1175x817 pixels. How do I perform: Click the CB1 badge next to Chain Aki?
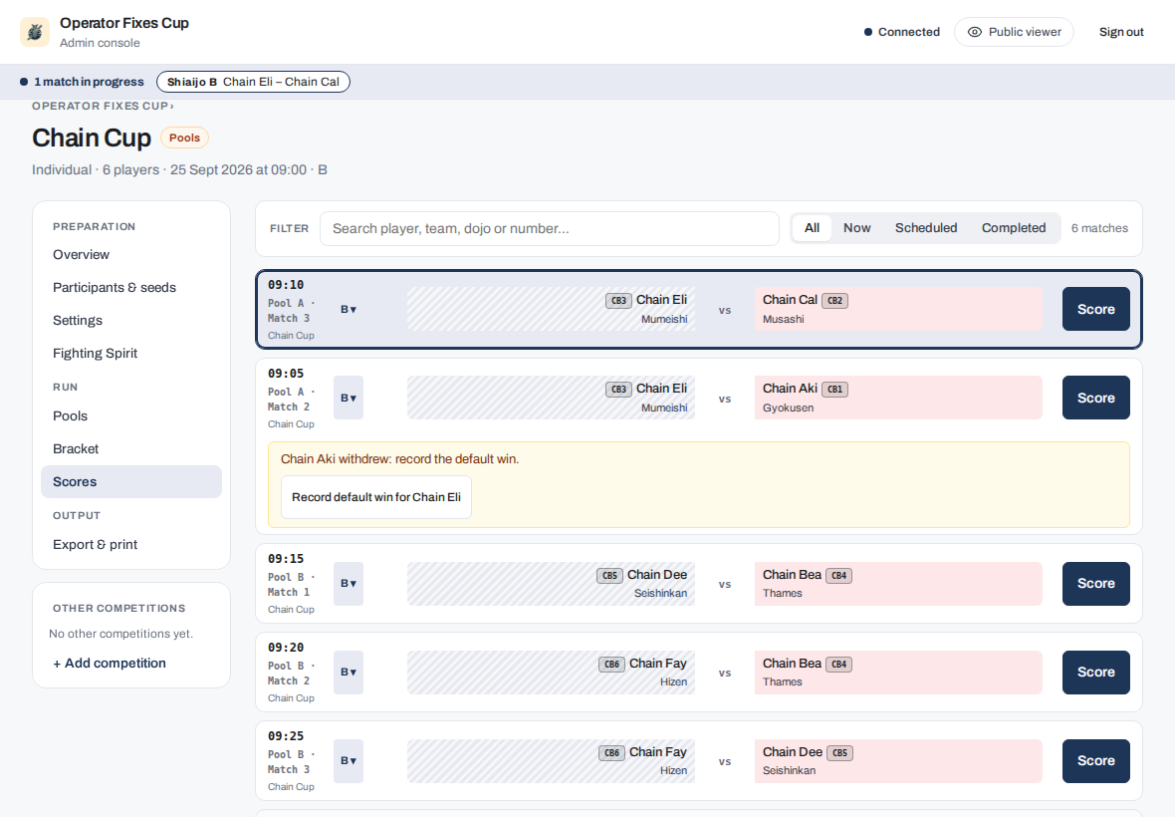pos(834,390)
